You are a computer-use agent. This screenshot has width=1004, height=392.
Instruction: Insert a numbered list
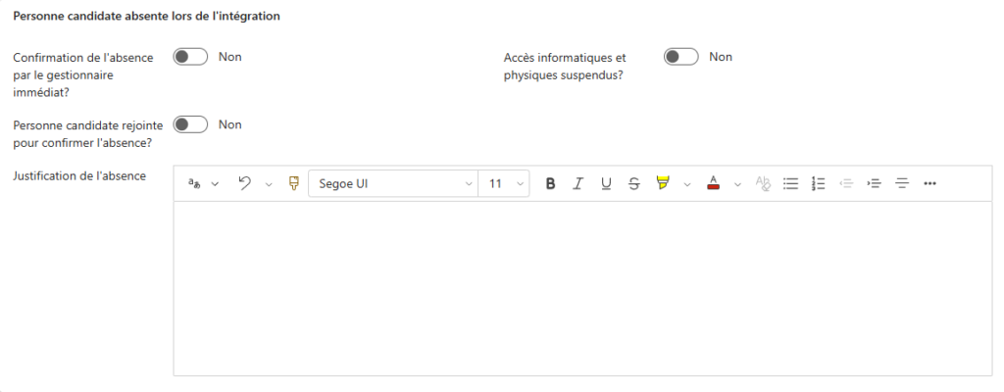click(x=819, y=183)
